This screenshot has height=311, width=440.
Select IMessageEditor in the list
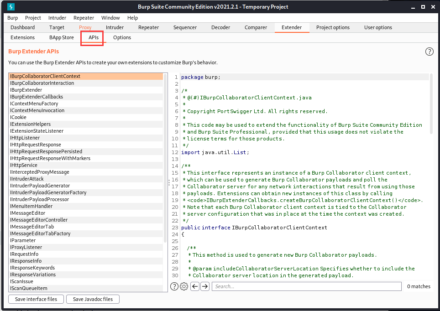tap(86, 213)
